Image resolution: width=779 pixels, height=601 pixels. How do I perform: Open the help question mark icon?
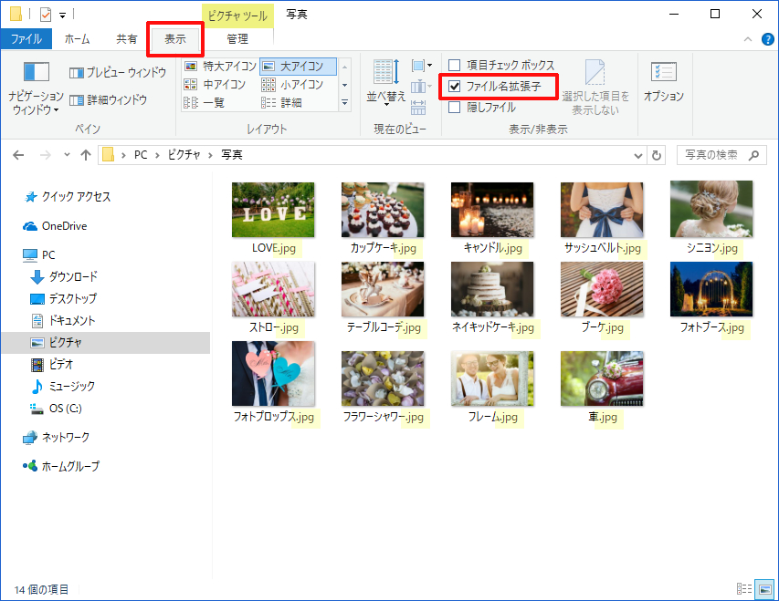(767, 39)
